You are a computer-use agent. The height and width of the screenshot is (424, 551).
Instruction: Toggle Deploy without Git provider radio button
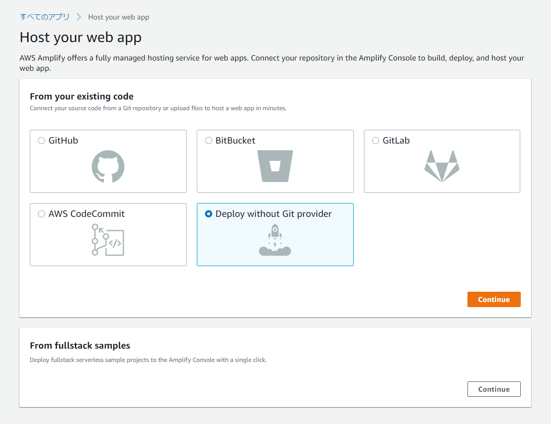209,214
